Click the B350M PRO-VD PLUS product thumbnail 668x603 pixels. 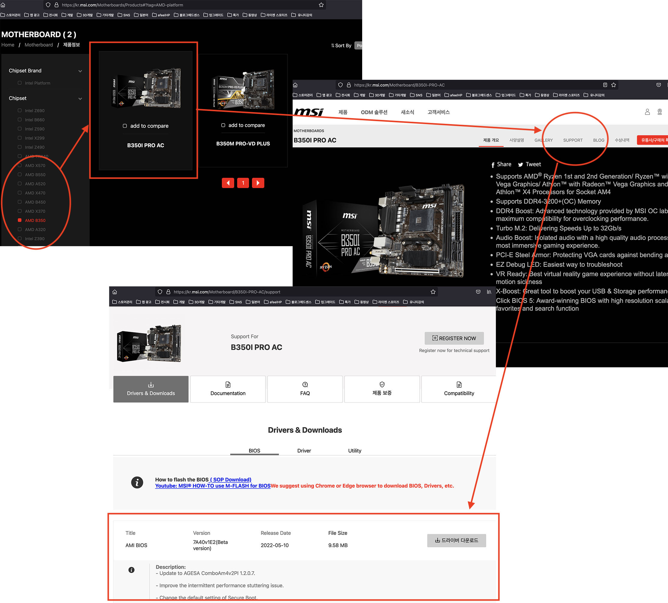click(243, 89)
